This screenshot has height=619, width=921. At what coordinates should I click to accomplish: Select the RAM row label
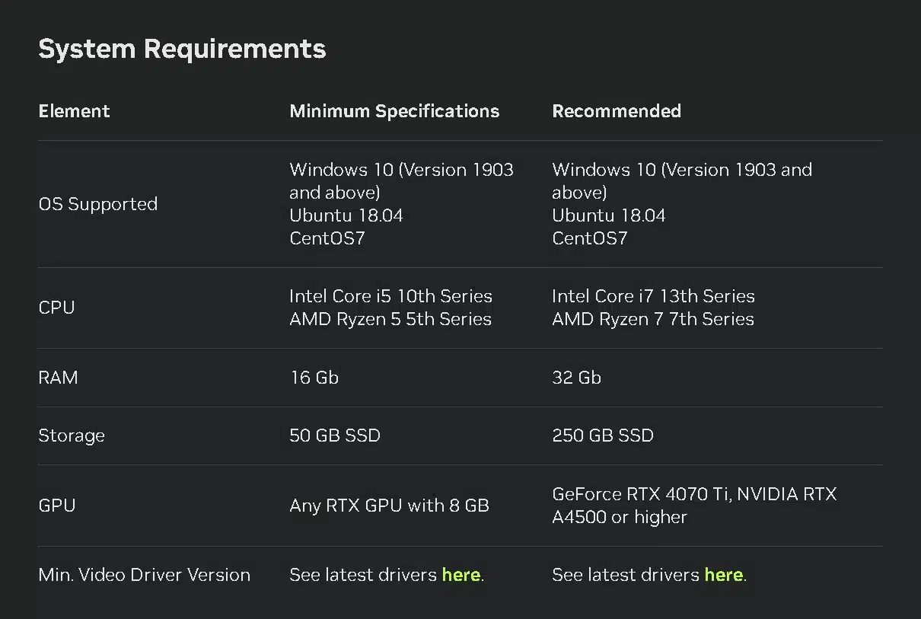(x=58, y=378)
